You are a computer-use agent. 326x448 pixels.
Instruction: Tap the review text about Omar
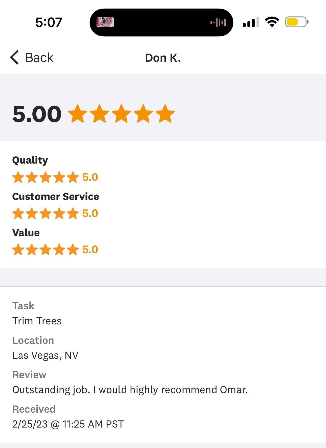130,390
